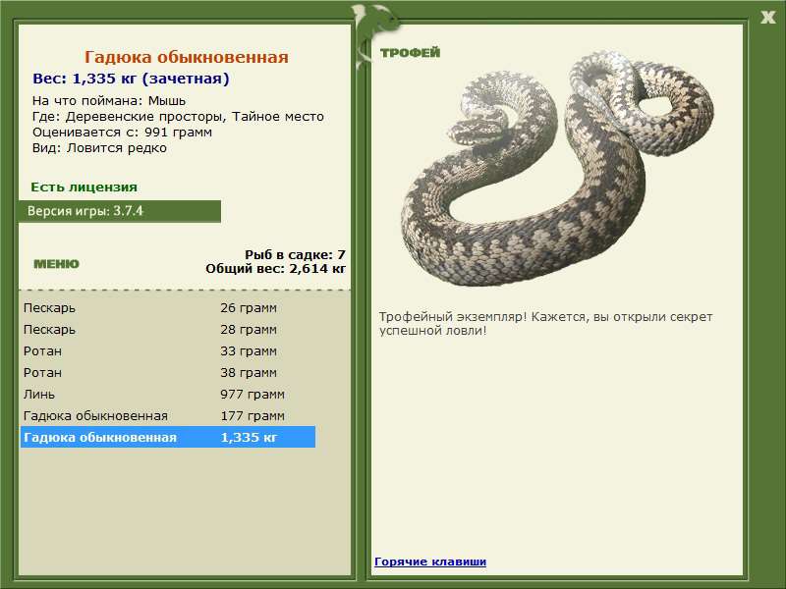The image size is (786, 589).
Task: Select the Линь 977 грамм row
Action: (x=168, y=394)
